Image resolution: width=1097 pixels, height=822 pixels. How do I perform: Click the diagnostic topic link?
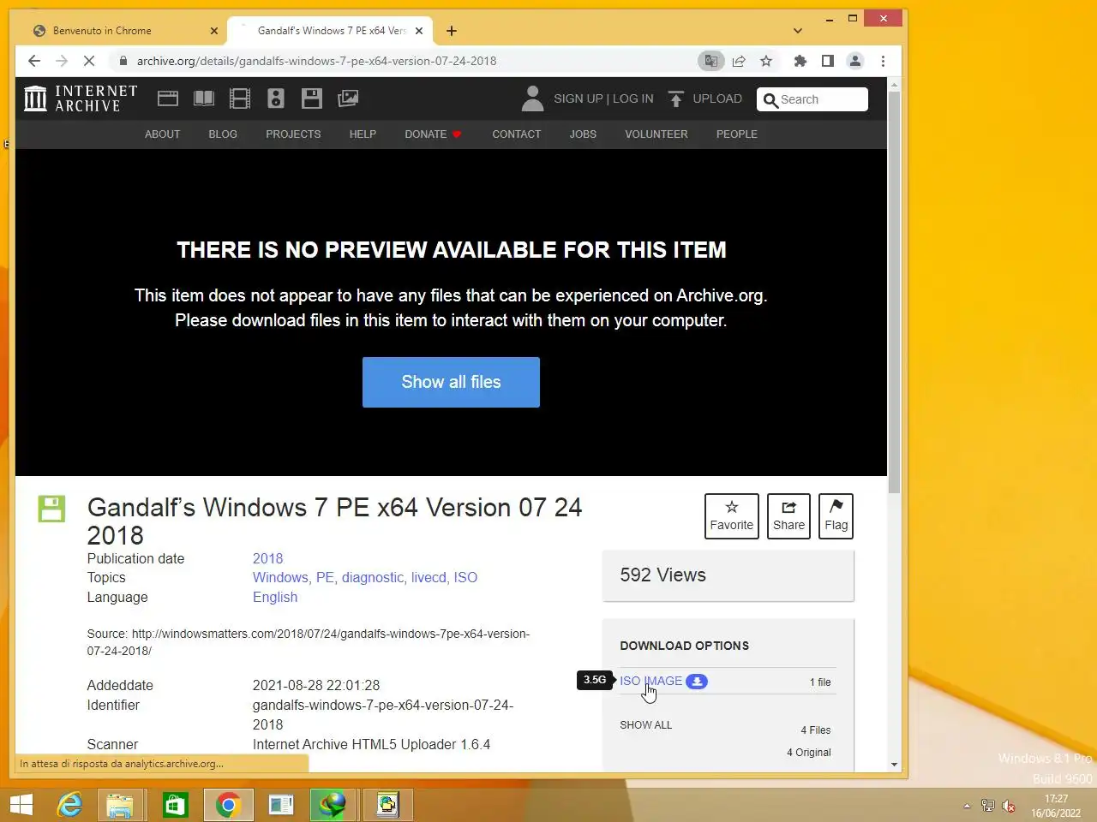373,578
